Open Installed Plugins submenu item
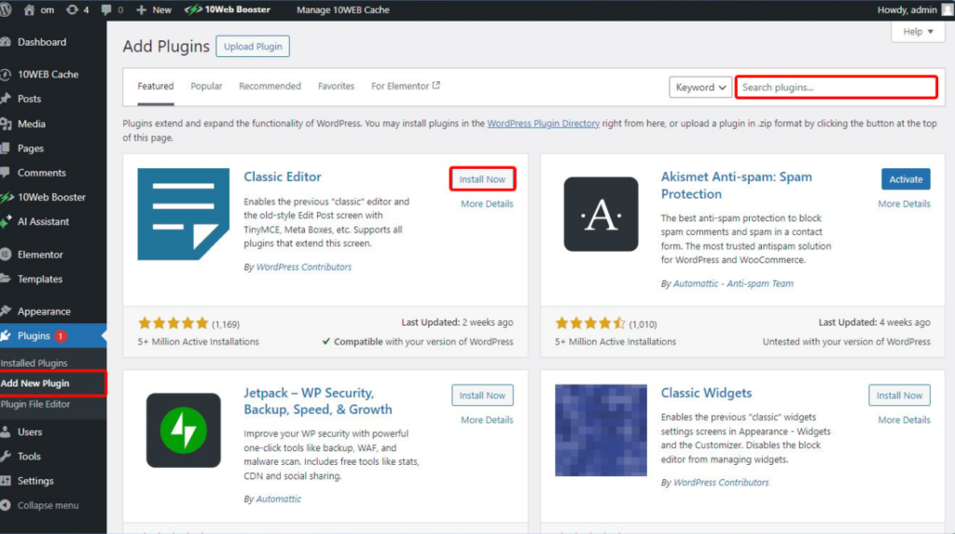Image resolution: width=955 pixels, height=534 pixels. coord(35,363)
